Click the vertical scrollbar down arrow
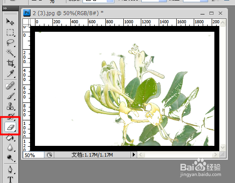The height and width of the screenshot is (183, 235). pos(223,147)
